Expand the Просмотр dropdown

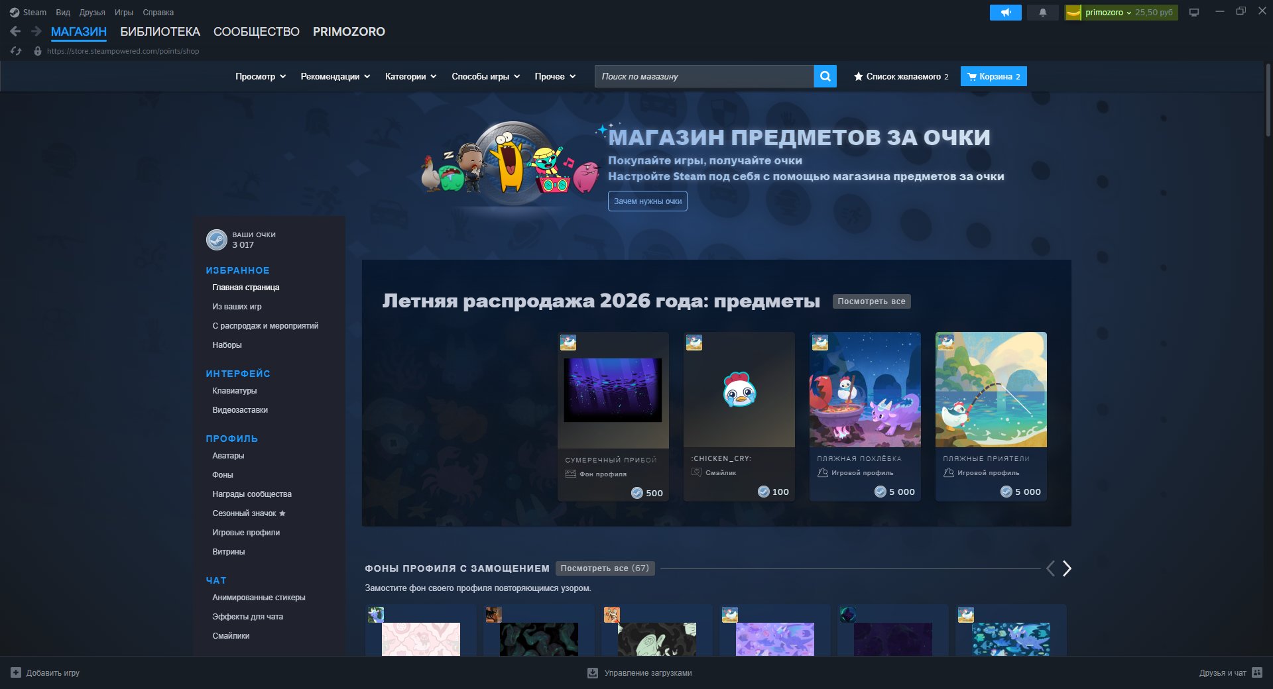(x=261, y=76)
